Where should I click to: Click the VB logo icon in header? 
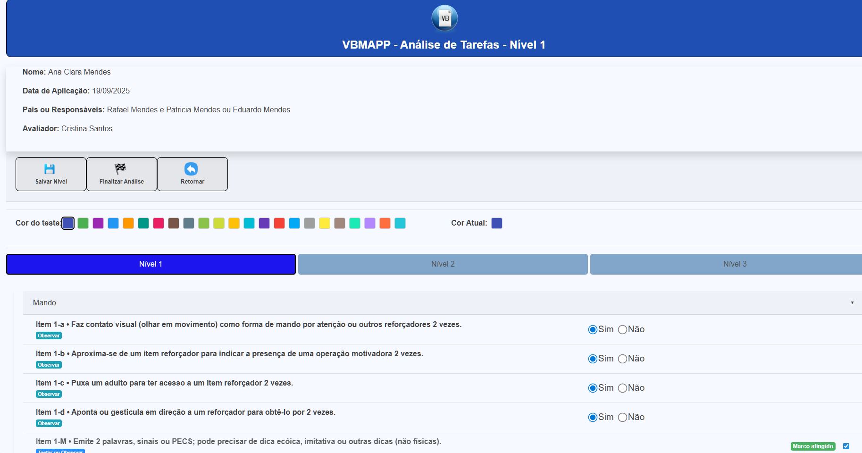pos(444,18)
